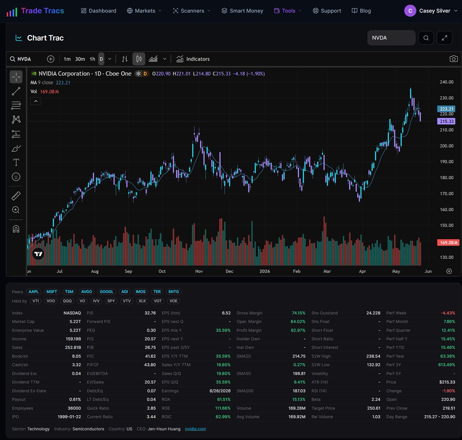Open peer ticker AAPL

[33, 292]
